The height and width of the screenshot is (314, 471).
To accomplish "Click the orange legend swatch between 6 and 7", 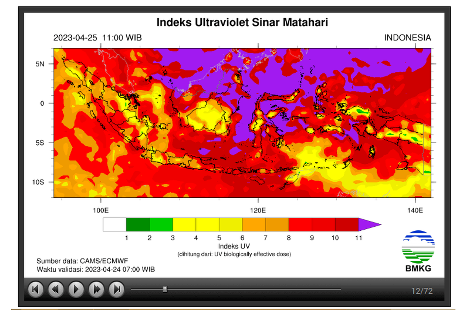I will (x=254, y=225).
